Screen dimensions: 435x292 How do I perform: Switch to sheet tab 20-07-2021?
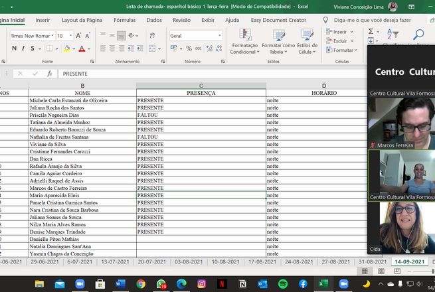(151, 261)
